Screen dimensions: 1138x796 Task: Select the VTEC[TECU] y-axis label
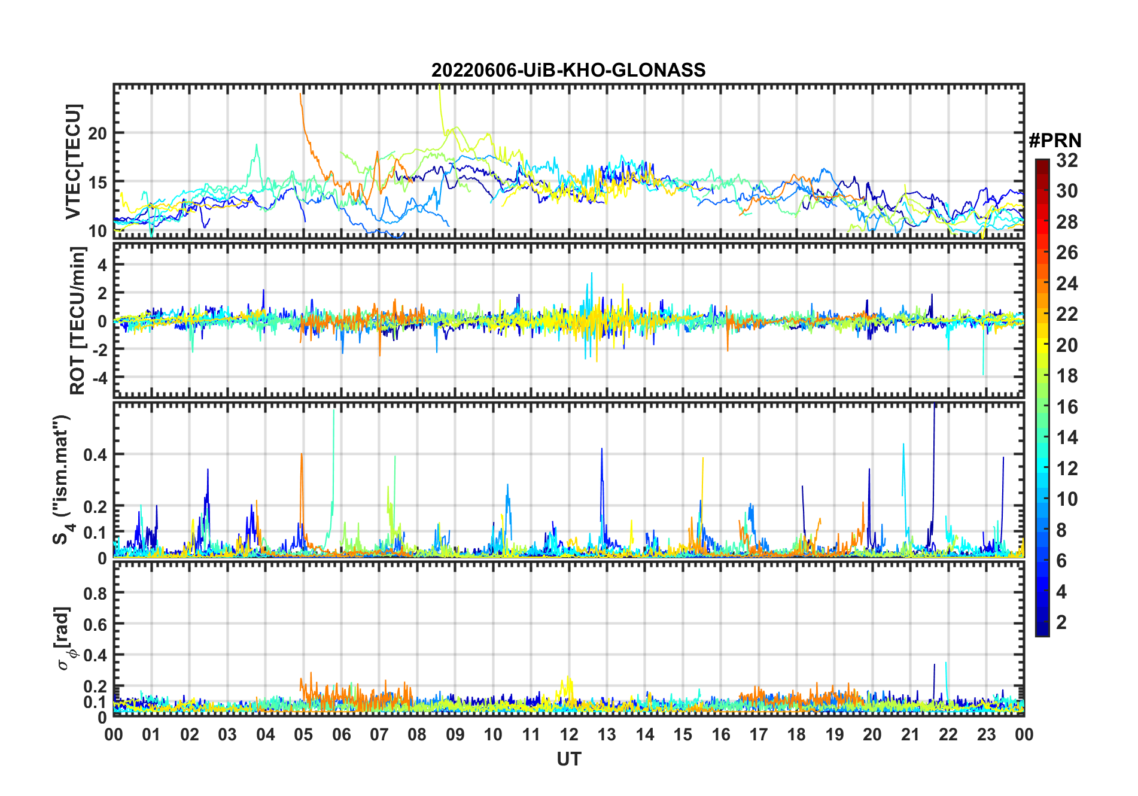73,162
